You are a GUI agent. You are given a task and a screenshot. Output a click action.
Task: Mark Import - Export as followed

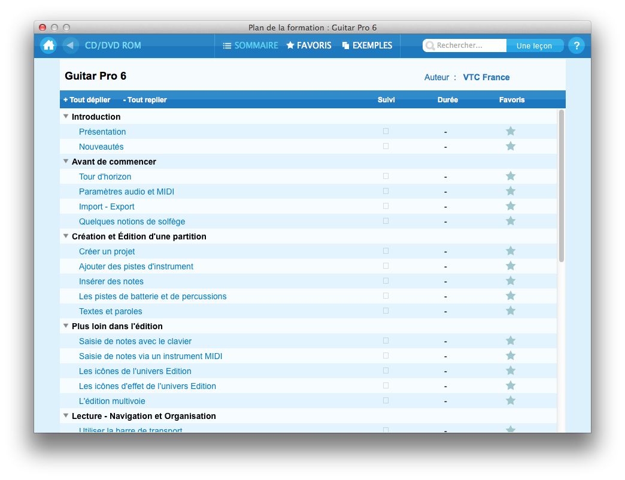pyautogui.click(x=386, y=206)
